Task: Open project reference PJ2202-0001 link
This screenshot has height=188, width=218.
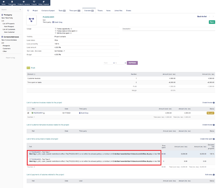Action: (48, 17)
